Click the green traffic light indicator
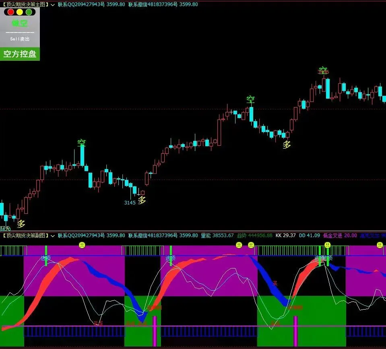This screenshot has width=386, height=349. [x=29, y=12]
